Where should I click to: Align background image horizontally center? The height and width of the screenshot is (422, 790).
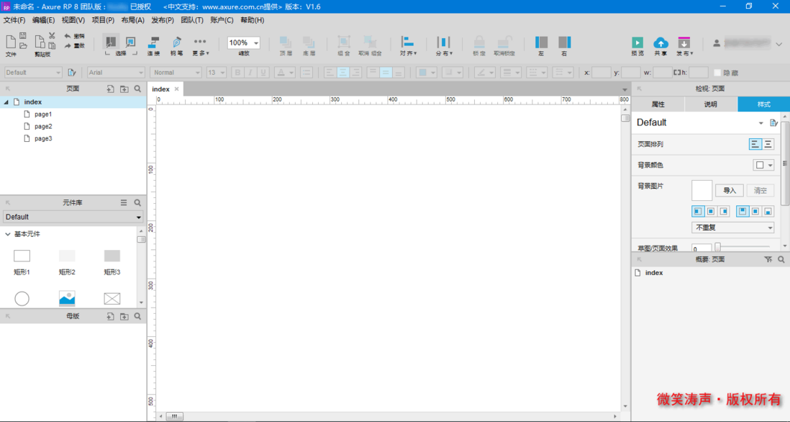coord(711,211)
